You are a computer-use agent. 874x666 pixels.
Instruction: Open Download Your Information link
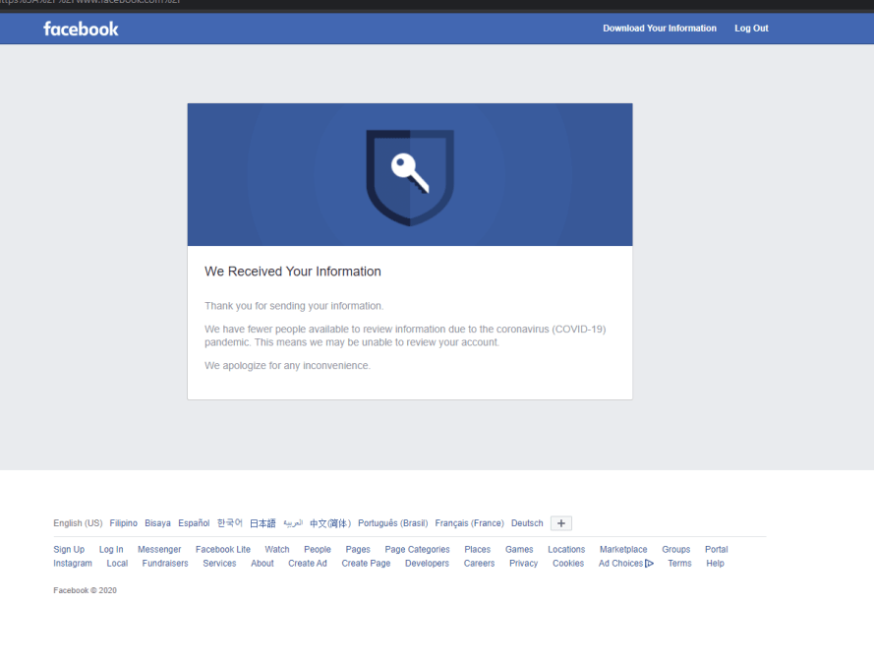pos(660,28)
